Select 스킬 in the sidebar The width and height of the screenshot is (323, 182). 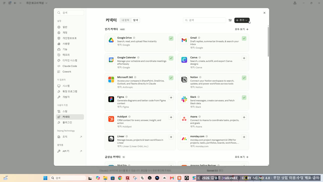coord(70,111)
